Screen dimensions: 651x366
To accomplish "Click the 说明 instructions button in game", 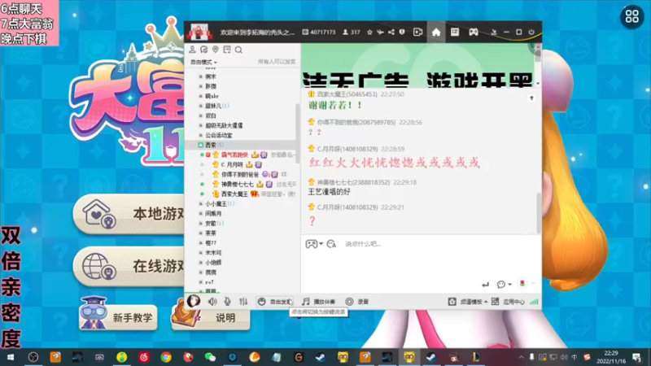I will pyautogui.click(x=211, y=316).
